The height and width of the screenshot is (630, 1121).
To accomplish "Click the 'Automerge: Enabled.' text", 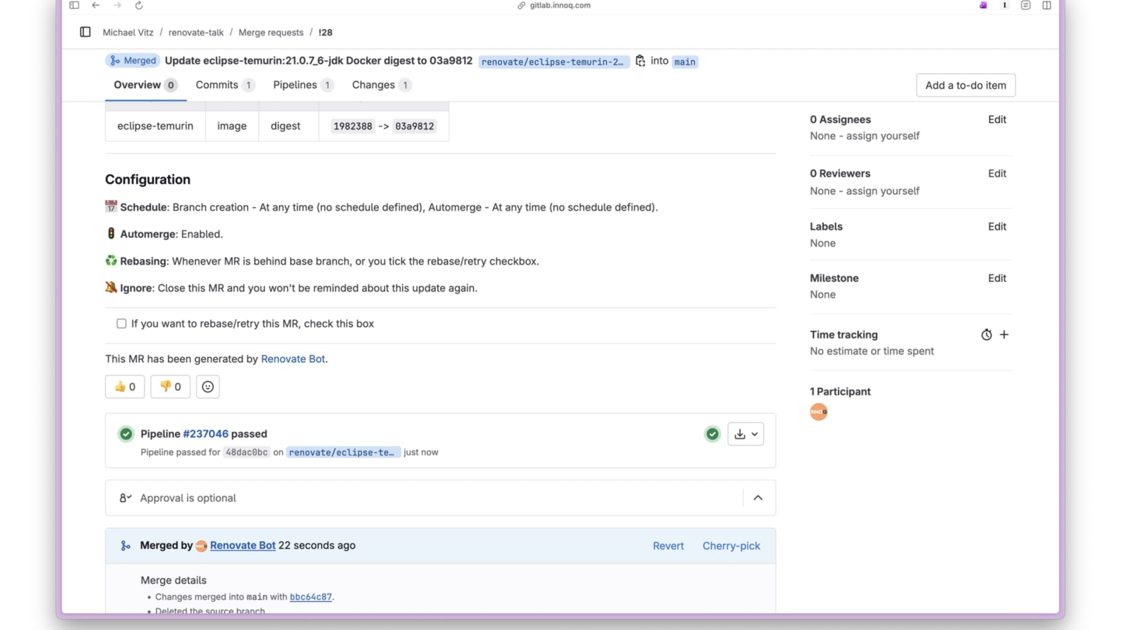I will tap(171, 234).
